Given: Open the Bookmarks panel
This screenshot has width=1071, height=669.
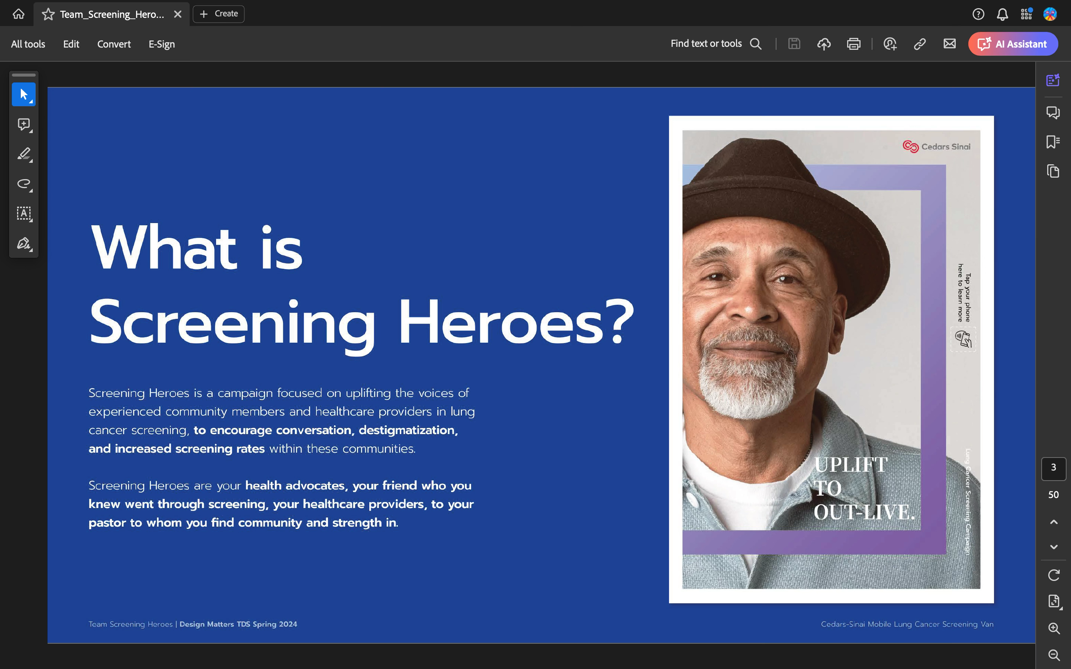Looking at the screenshot, I should 1053,142.
